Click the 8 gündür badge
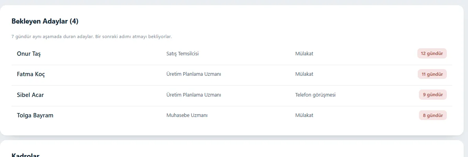This screenshot has width=468, height=157. pyautogui.click(x=433, y=115)
